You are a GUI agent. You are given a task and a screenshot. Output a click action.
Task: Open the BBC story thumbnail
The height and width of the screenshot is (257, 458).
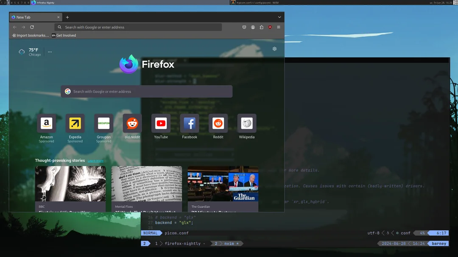coord(70,184)
